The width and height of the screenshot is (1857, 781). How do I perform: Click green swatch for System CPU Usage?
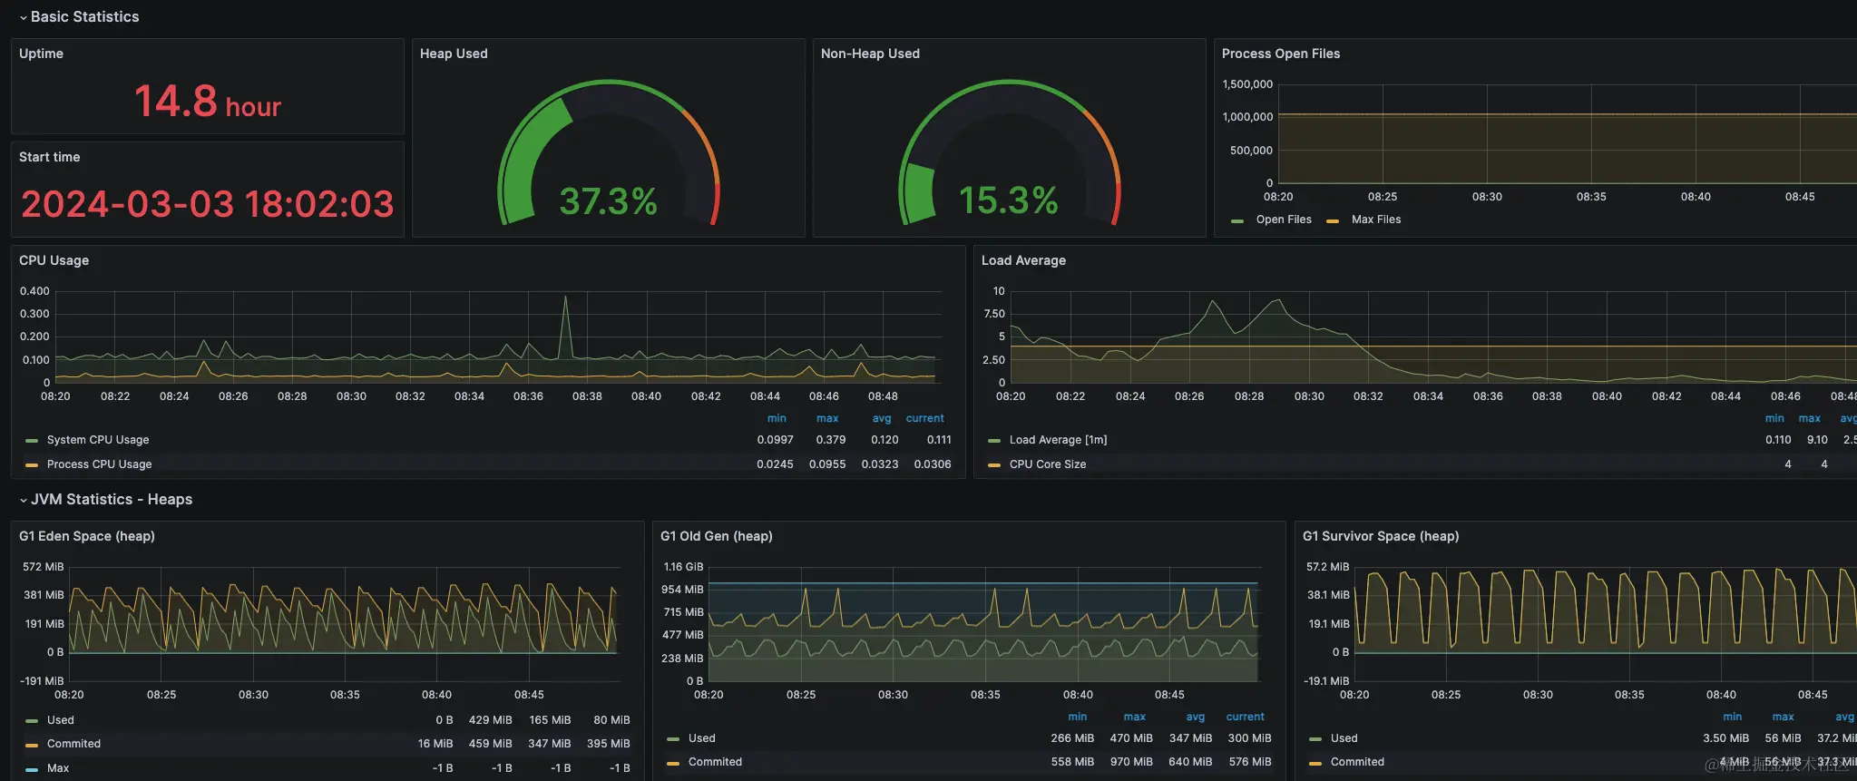(x=32, y=441)
